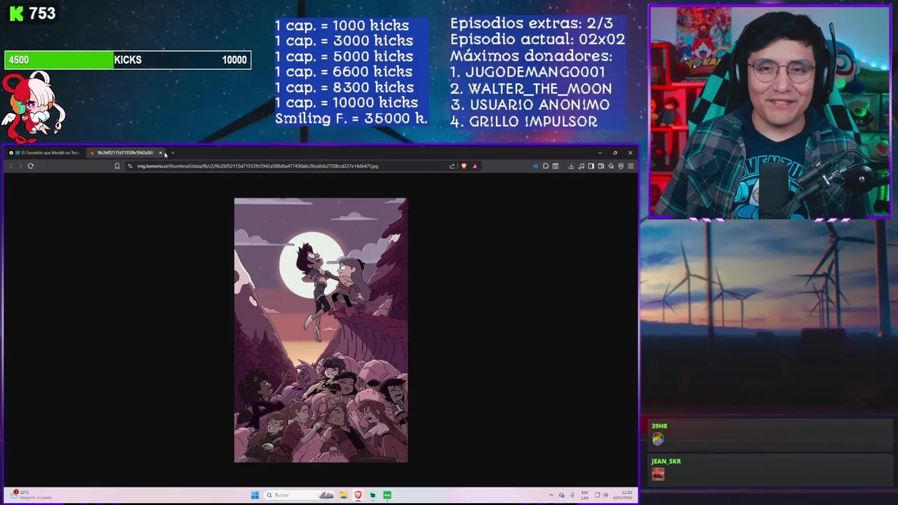This screenshot has width=898, height=505.
Task: Open the Leo AI sparkle icon
Action: point(611,166)
